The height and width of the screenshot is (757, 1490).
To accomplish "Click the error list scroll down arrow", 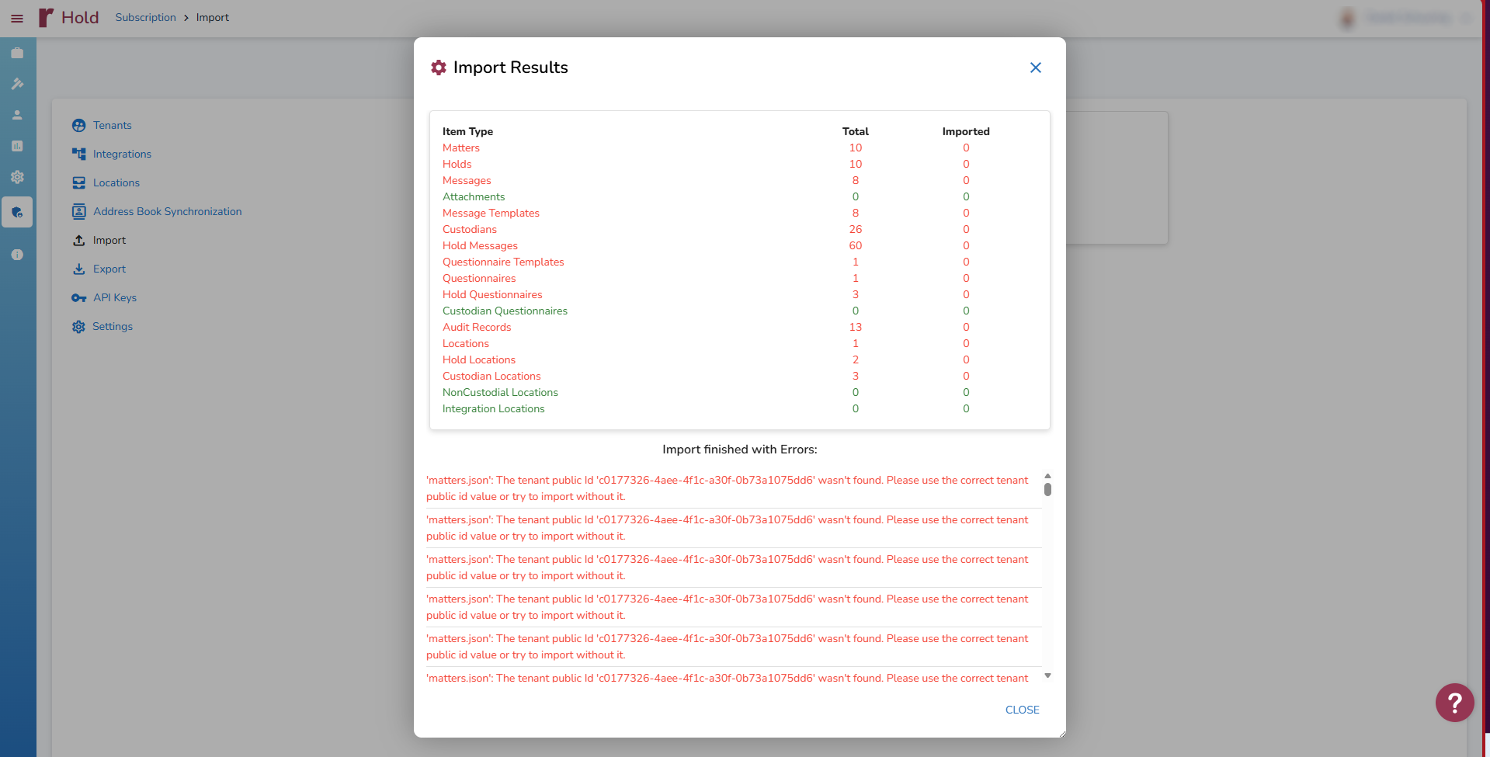I will click(1047, 675).
